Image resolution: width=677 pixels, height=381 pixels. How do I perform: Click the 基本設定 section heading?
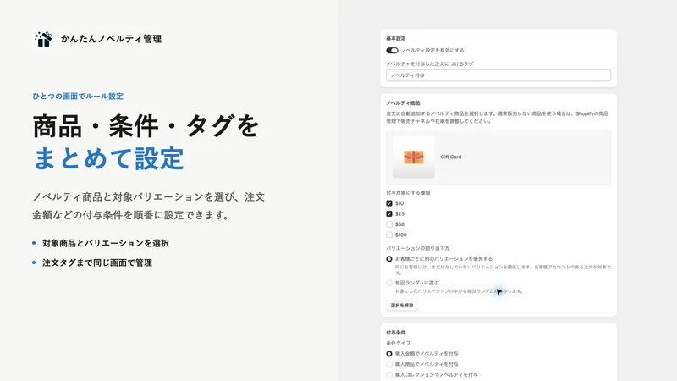(x=396, y=38)
